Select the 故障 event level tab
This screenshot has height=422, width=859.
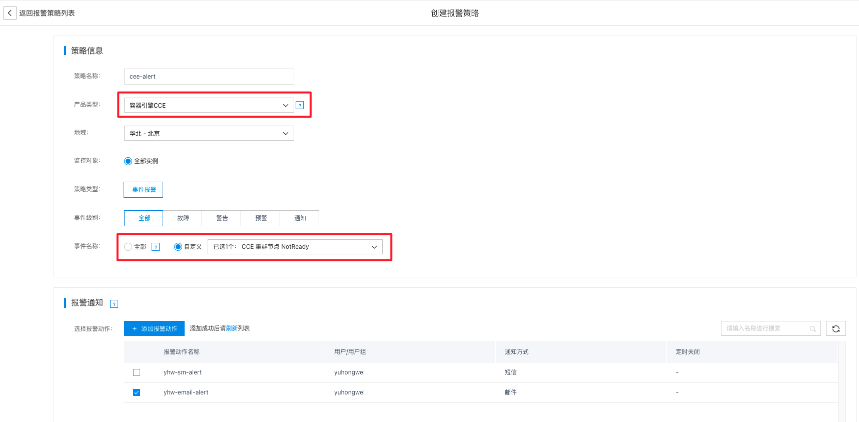(183, 218)
